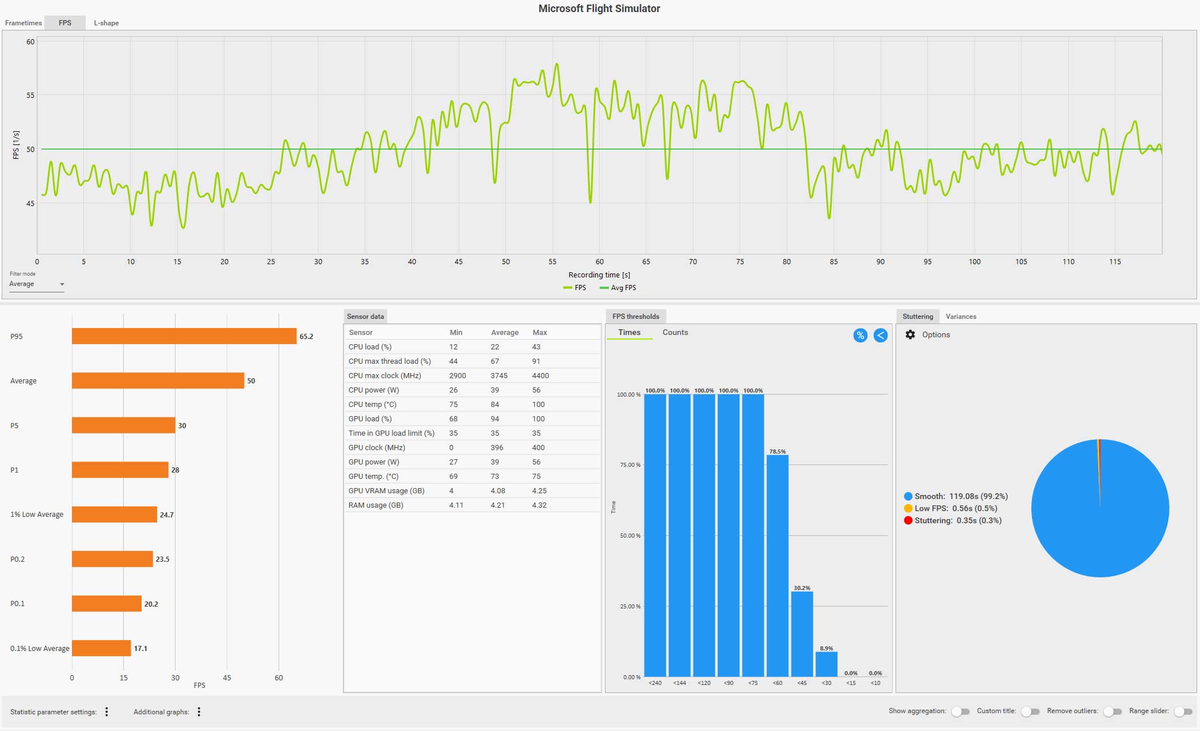Open Additional graphs three-dot menu
Image resolution: width=1200 pixels, height=731 pixels.
(x=199, y=712)
